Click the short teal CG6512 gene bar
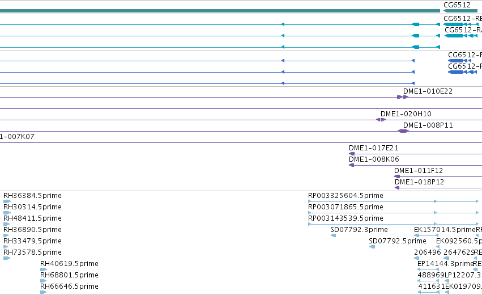Screen dimensions: 482x295 pos(460,11)
